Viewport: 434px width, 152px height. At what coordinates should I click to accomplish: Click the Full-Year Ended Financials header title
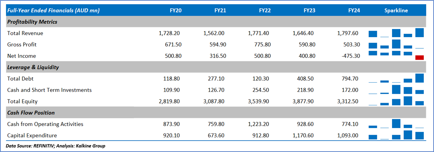[53, 11]
